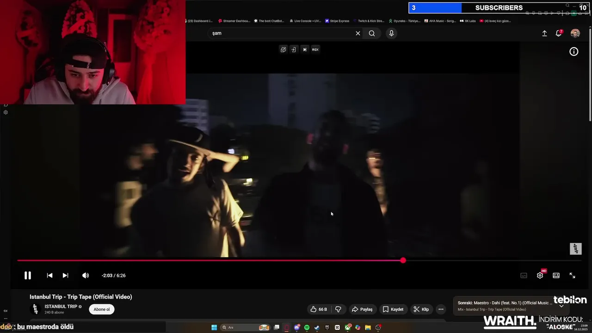592x333 pixels.
Task: Open Spotify from taskbar
Action: (x=307, y=327)
